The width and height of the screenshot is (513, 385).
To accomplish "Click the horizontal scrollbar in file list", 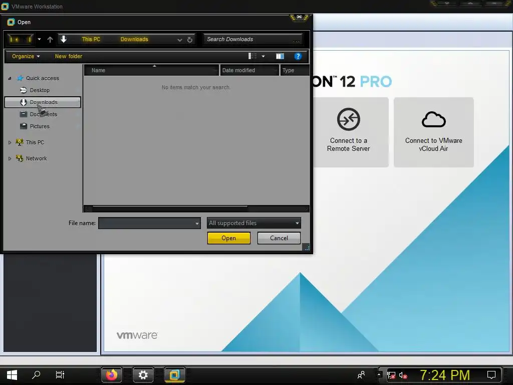I will click(170, 208).
